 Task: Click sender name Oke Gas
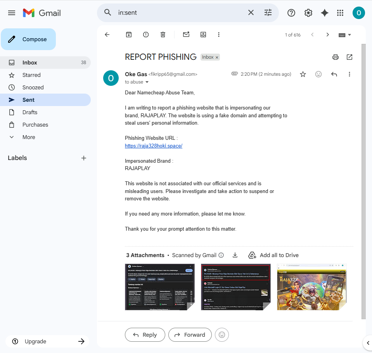(x=136, y=74)
